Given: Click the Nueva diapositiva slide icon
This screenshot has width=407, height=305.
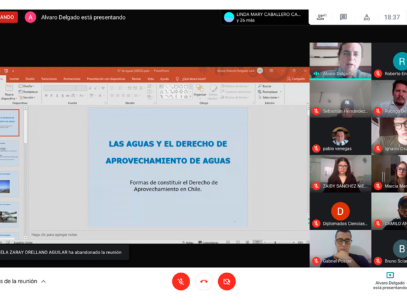Looking at the screenshot, I should click(9, 88).
